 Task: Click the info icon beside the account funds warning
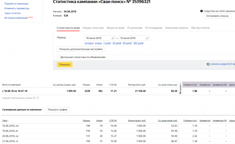(x=202, y=11)
